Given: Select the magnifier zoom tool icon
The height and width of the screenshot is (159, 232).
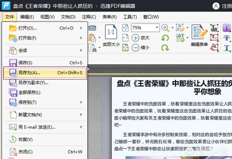Looking at the screenshot, I should [166, 28].
